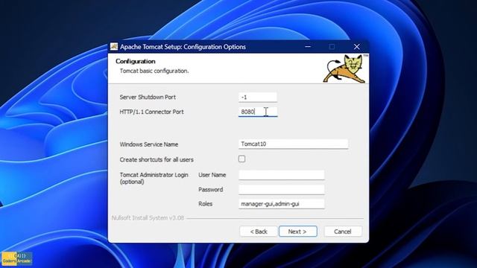Click the Create shortcuts for all users label
Screen dimensions: 477x268
tap(157, 159)
